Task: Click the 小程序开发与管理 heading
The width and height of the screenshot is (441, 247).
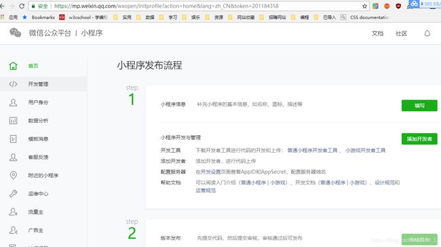Action: pos(180,138)
